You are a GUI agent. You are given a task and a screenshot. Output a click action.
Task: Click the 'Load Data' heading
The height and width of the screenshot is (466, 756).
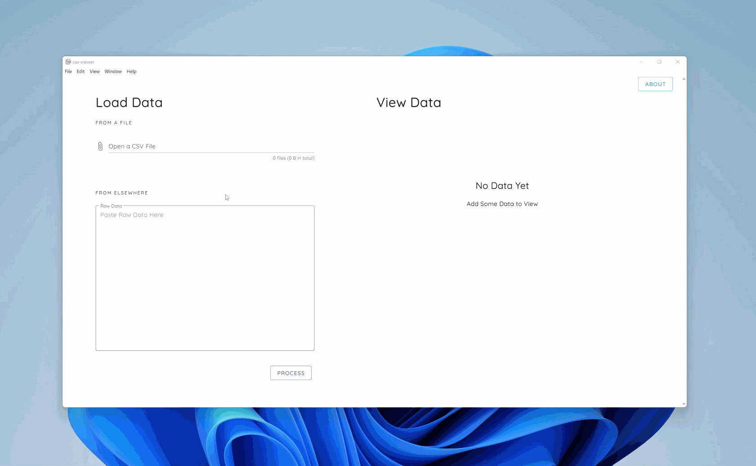pyautogui.click(x=129, y=103)
